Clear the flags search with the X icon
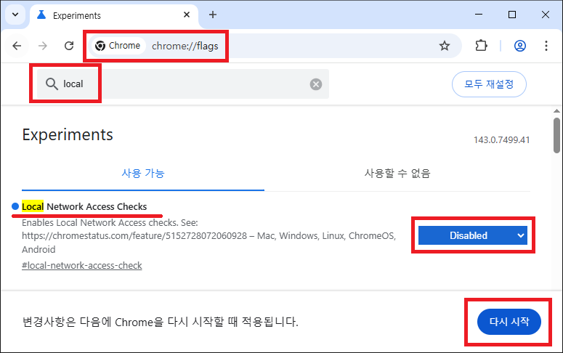 [x=316, y=84]
